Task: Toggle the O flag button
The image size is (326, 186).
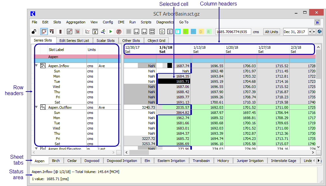Action: tap(162, 32)
